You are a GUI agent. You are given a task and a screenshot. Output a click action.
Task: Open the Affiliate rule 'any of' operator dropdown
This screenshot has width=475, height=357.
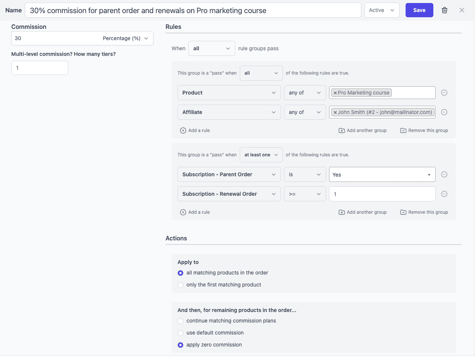coord(305,112)
